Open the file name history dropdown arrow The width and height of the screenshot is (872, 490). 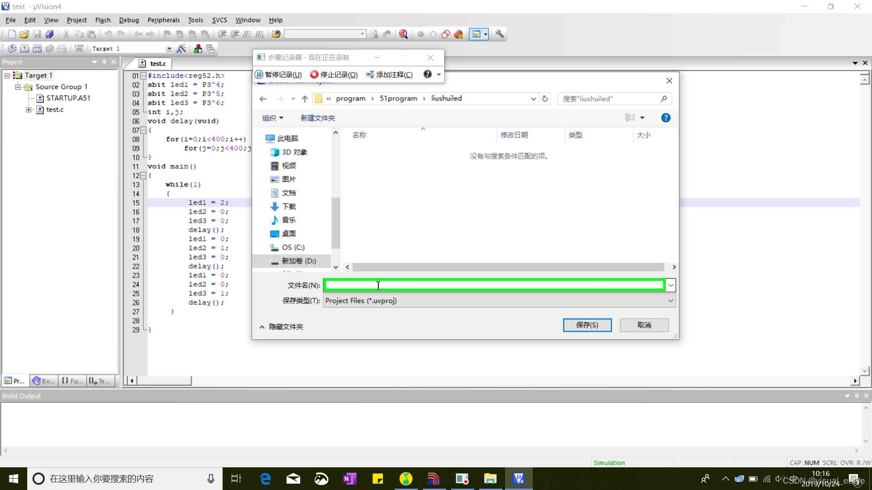671,285
